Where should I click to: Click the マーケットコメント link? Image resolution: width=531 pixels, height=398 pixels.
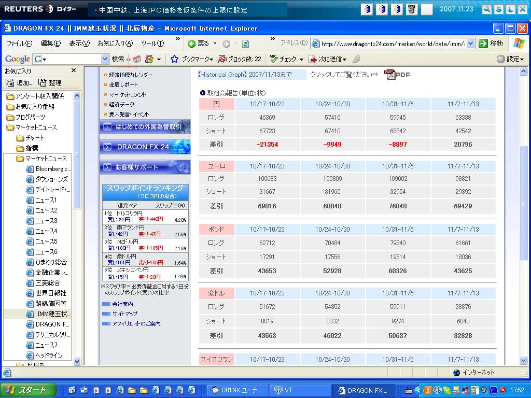pyautogui.click(x=128, y=94)
